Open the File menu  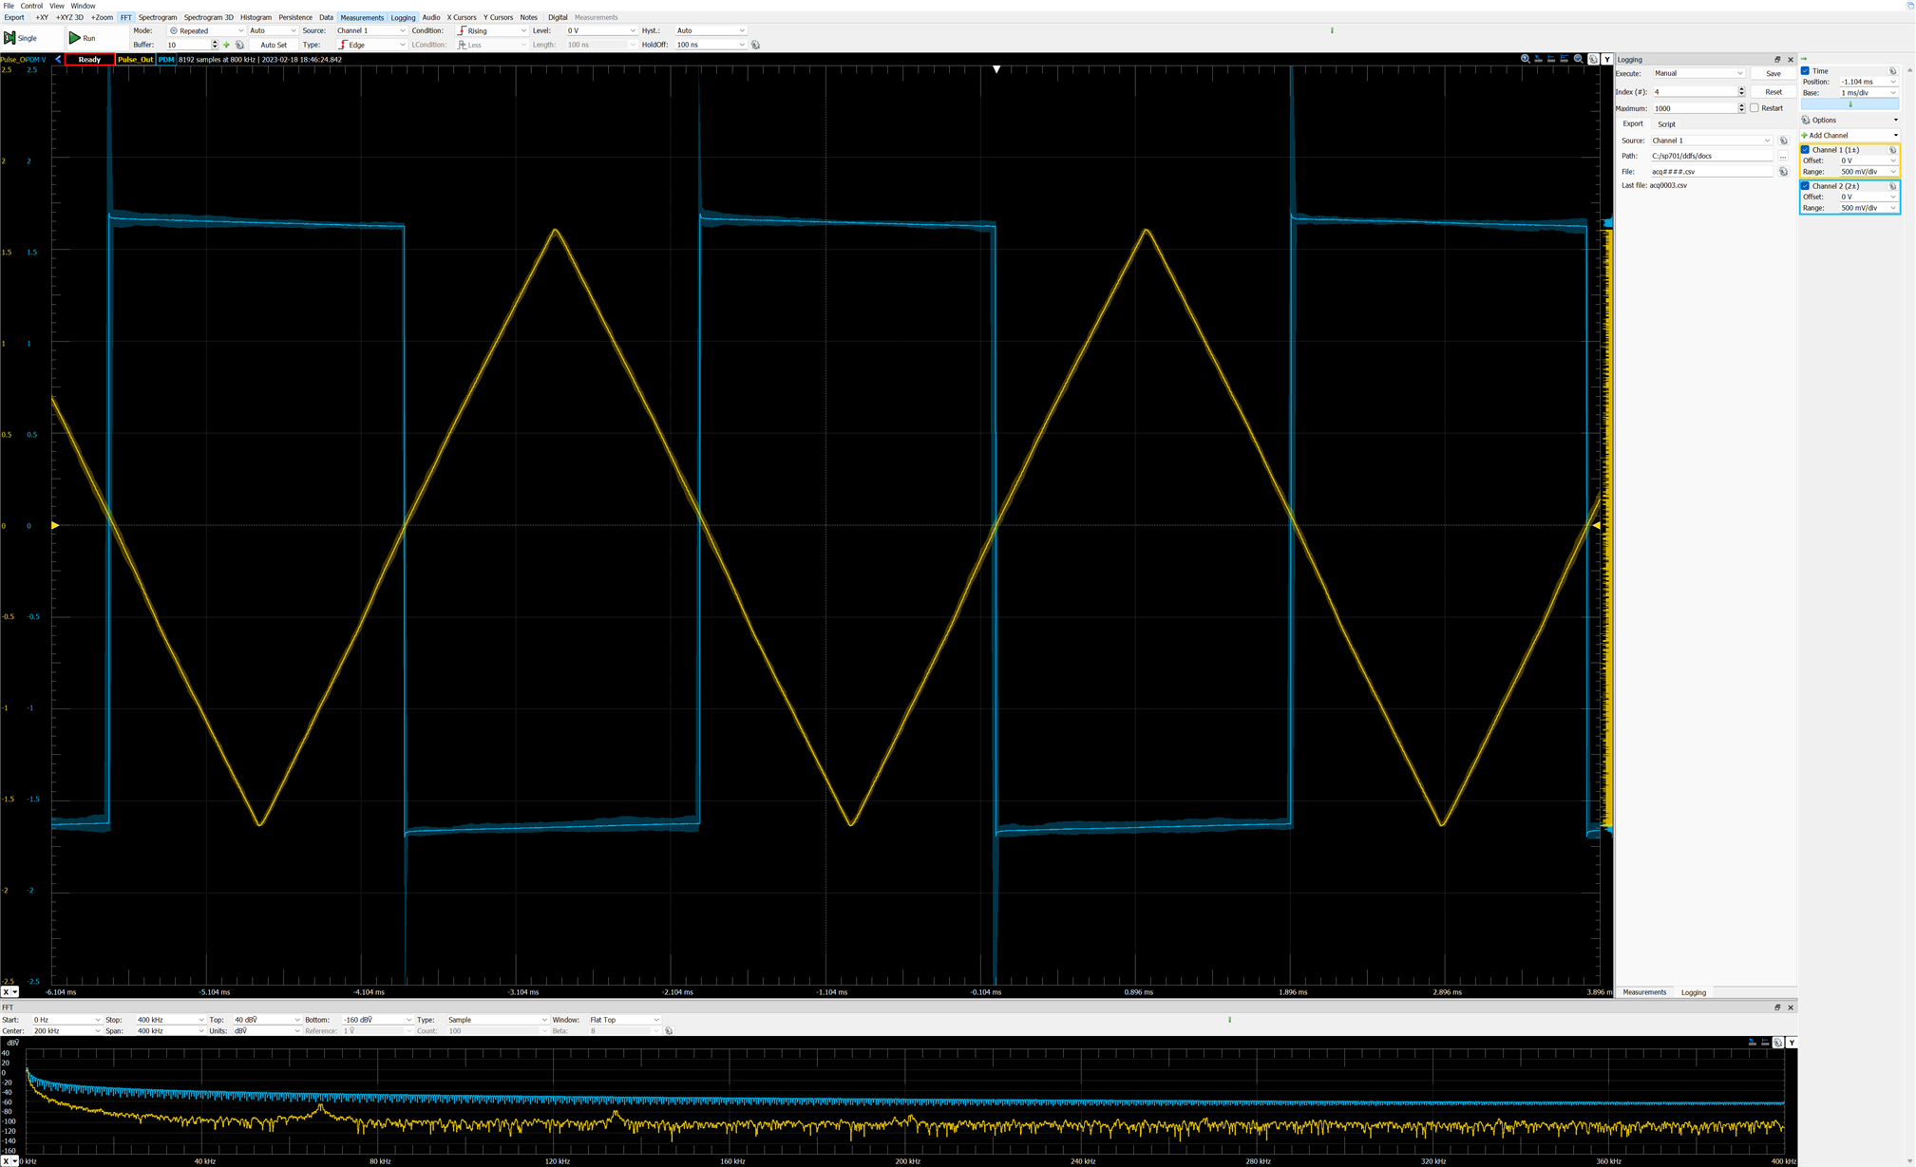tap(9, 6)
